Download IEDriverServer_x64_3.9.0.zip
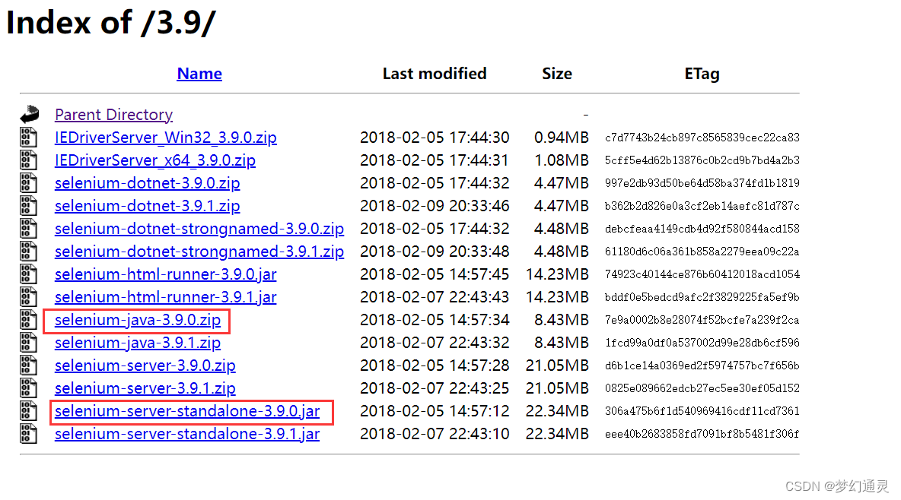The width and height of the screenshot is (901, 500). click(x=155, y=160)
